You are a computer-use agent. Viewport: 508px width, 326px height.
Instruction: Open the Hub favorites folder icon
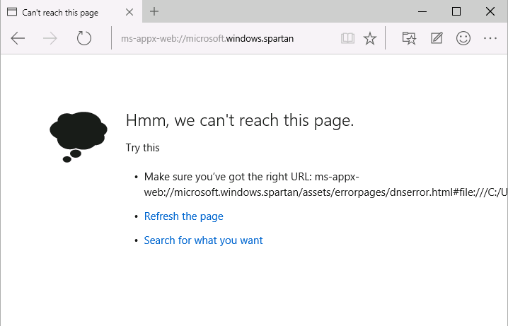click(409, 38)
